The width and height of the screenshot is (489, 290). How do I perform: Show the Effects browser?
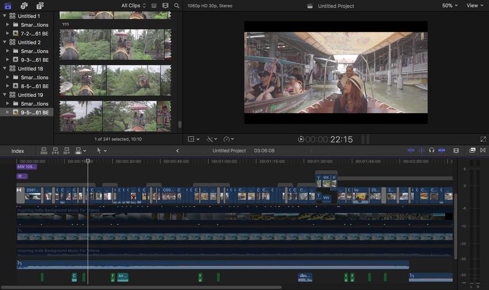point(472,150)
